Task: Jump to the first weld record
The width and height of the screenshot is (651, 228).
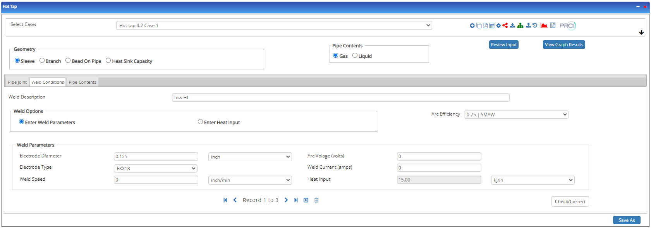Action: tap(225, 200)
